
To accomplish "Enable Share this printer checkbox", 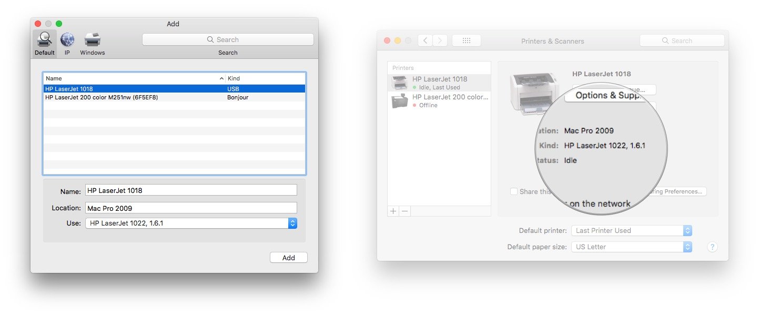I will tap(514, 191).
